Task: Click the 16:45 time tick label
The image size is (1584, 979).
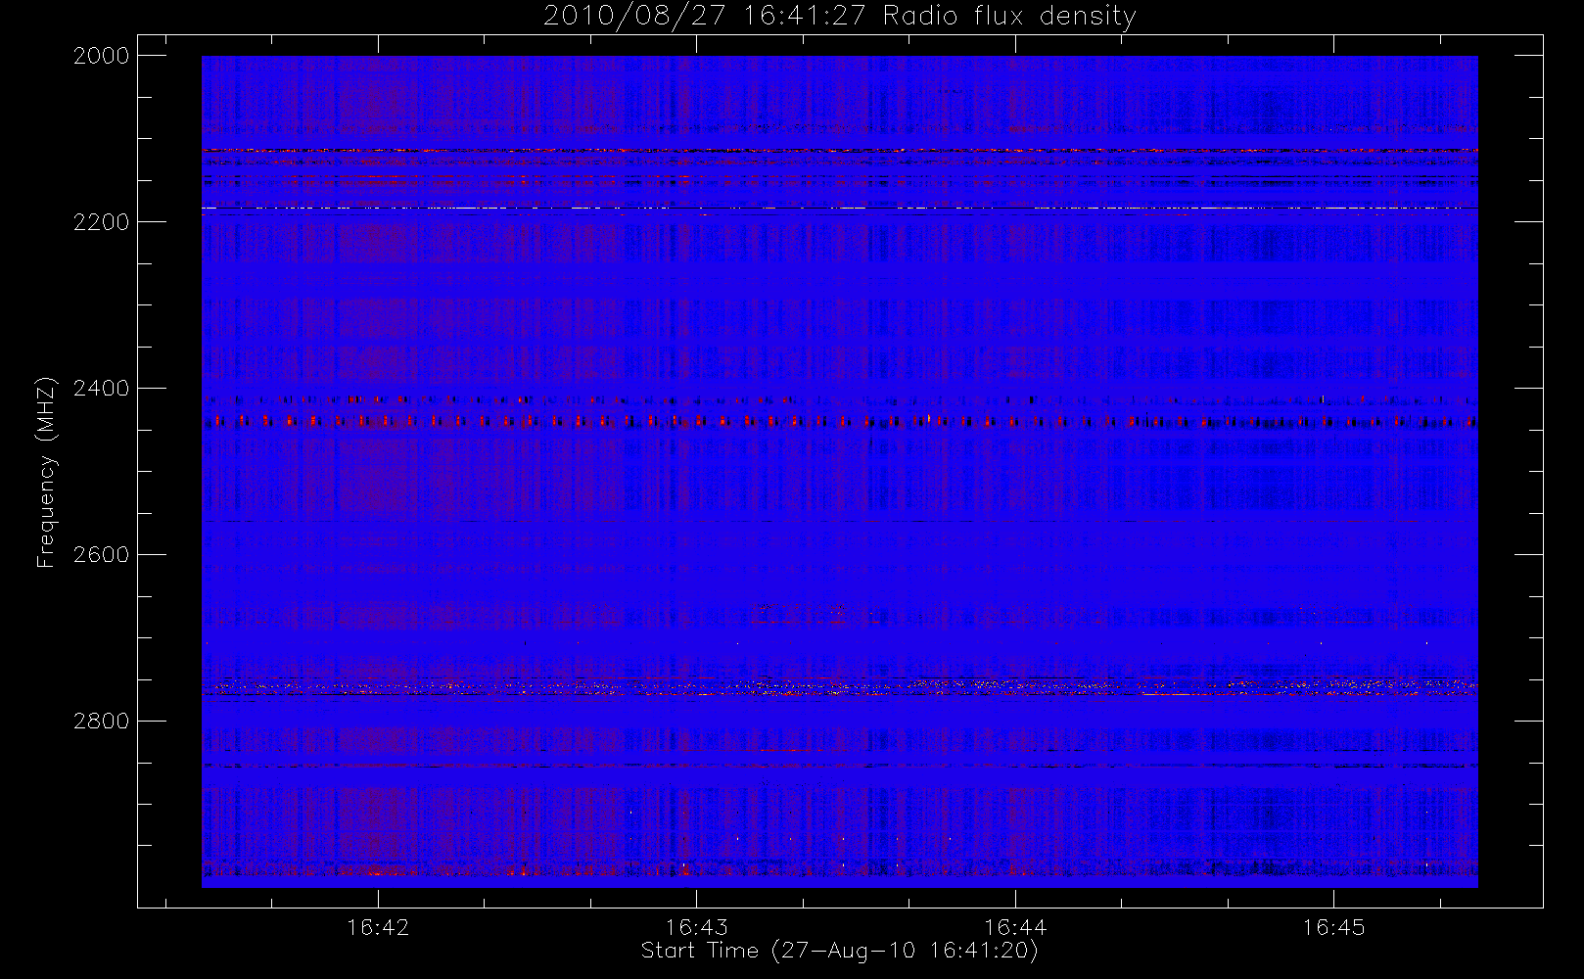Action: click(1333, 927)
